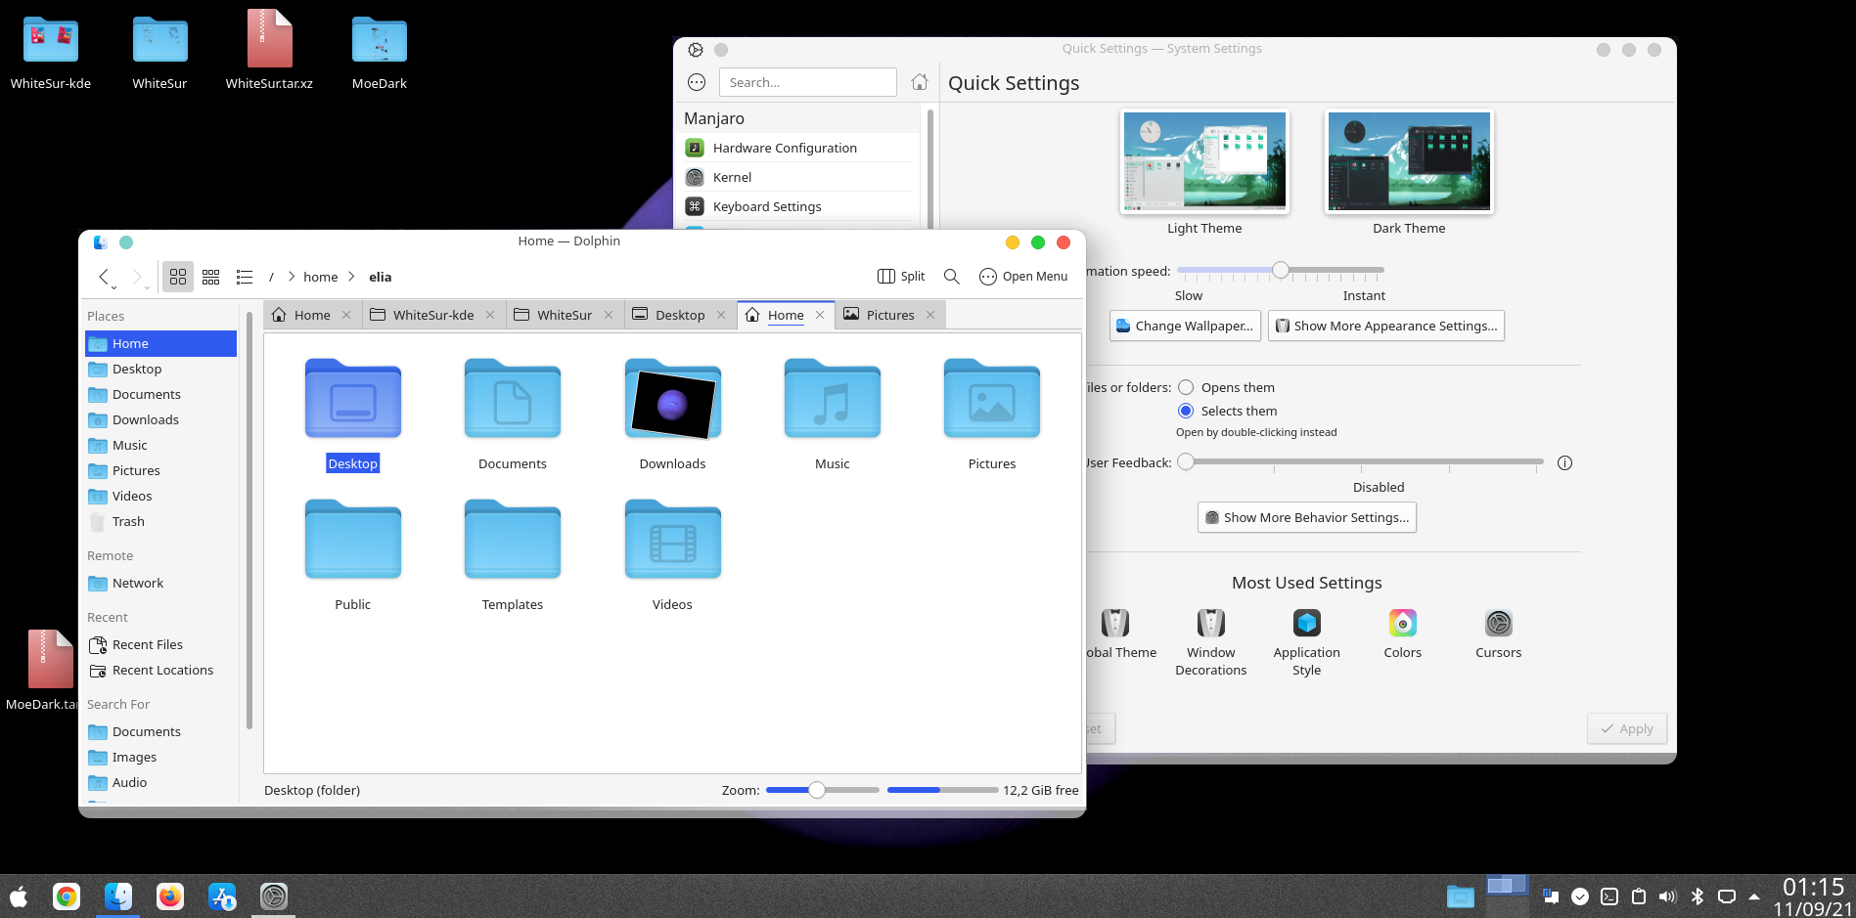Click Show More Appearance Settings button

1385,326
